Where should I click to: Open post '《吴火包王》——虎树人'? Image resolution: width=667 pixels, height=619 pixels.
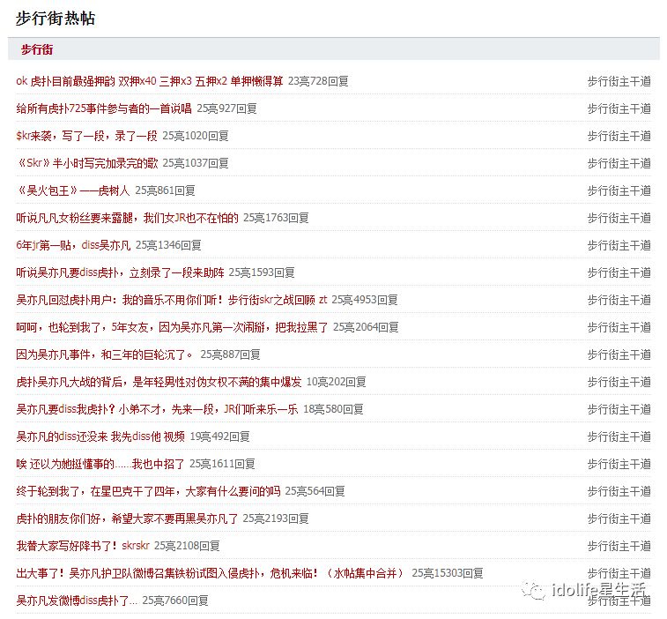tap(73, 190)
